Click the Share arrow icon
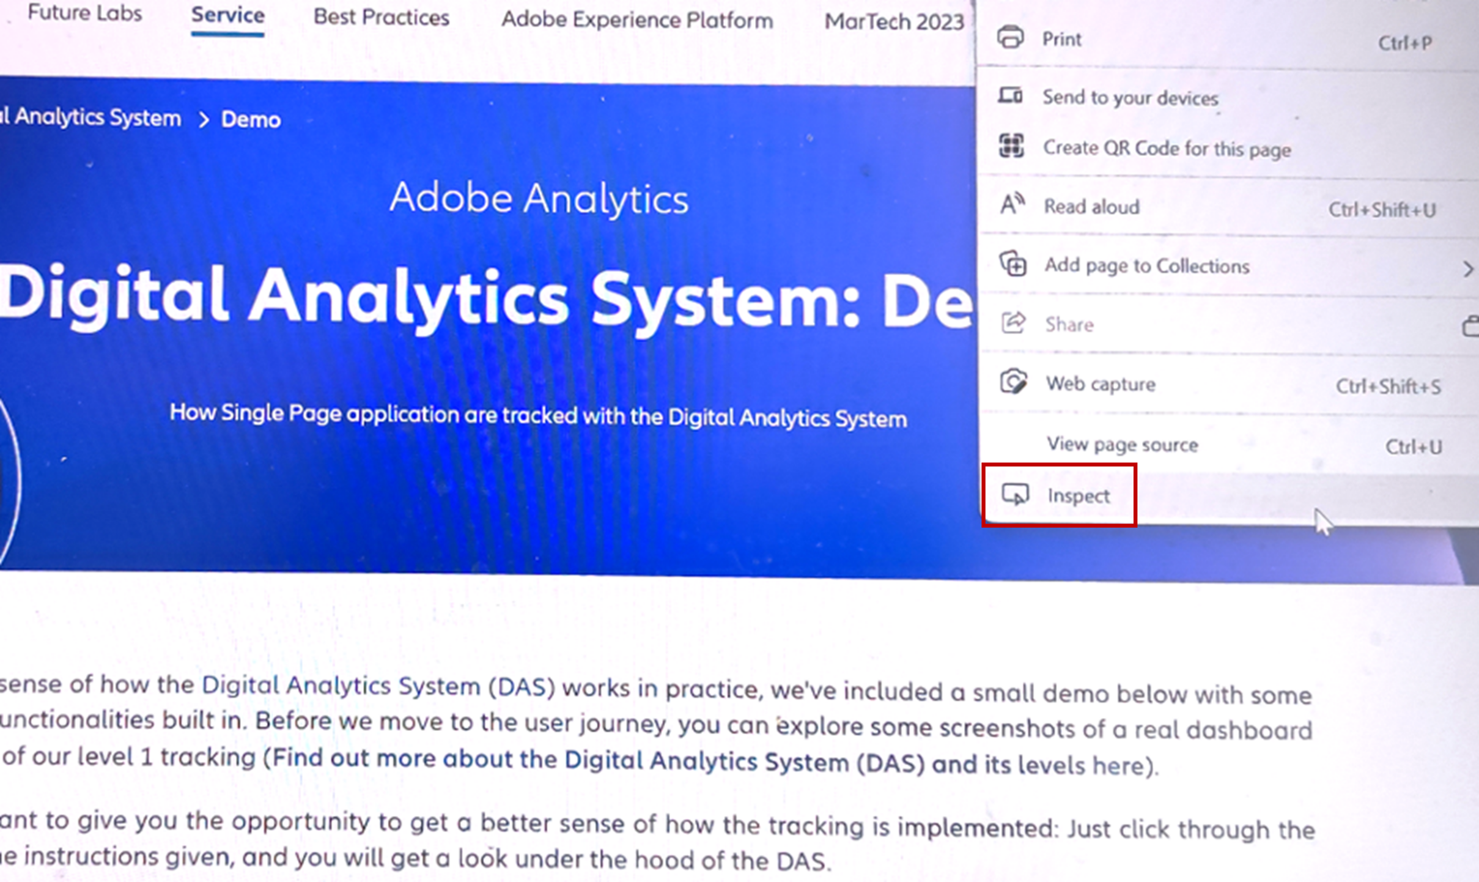Image resolution: width=1479 pixels, height=882 pixels. coord(1013,322)
